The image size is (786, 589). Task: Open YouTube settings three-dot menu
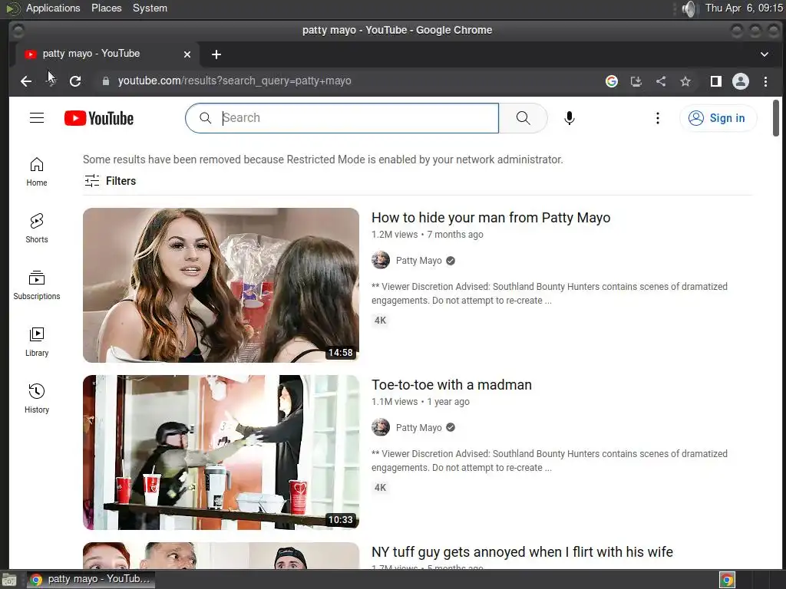[x=657, y=118]
